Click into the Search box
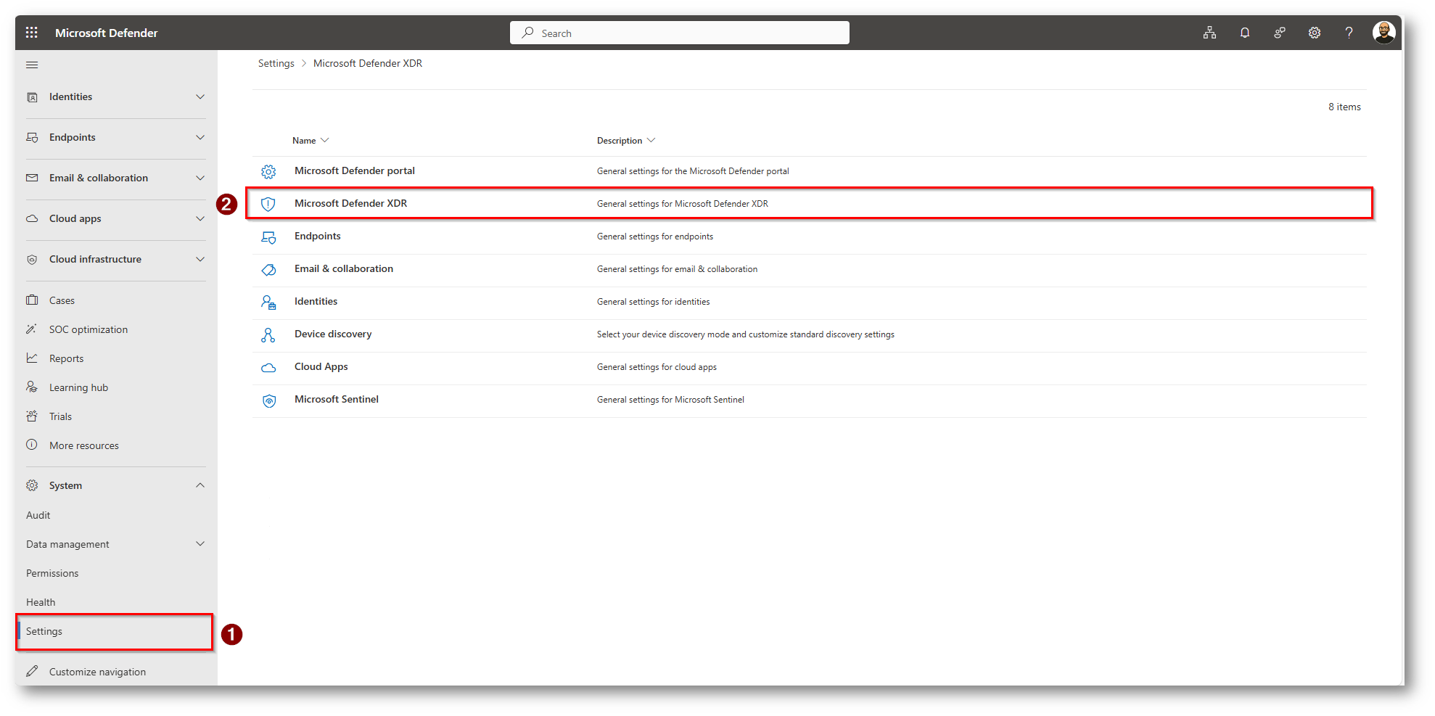This screenshot has height=716, width=1435. (679, 33)
